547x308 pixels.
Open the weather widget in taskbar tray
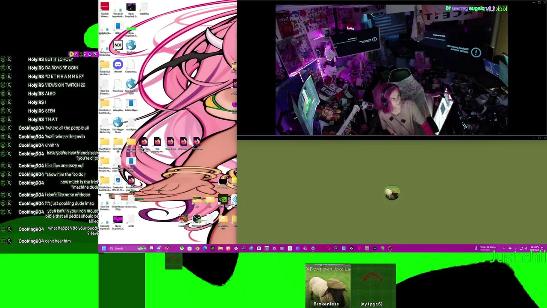486,248
